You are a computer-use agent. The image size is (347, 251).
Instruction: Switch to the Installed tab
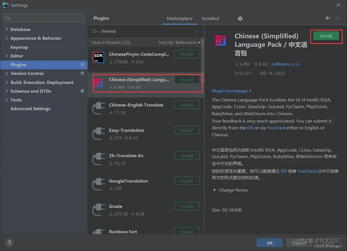point(210,19)
